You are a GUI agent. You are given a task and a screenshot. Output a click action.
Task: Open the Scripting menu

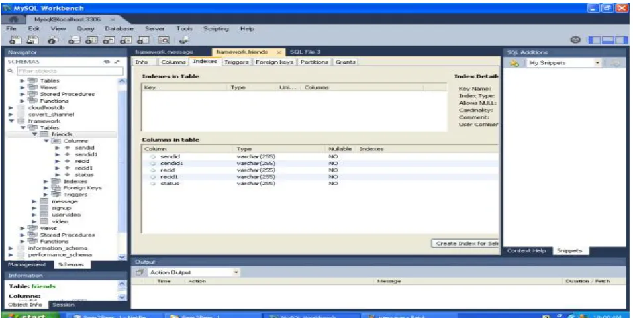[x=216, y=28]
